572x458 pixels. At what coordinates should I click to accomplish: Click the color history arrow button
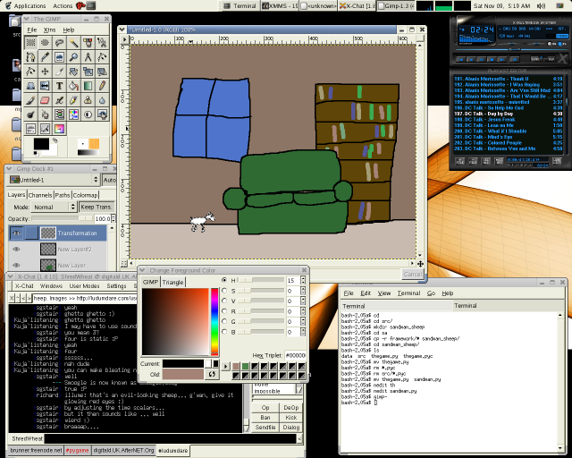click(x=226, y=366)
